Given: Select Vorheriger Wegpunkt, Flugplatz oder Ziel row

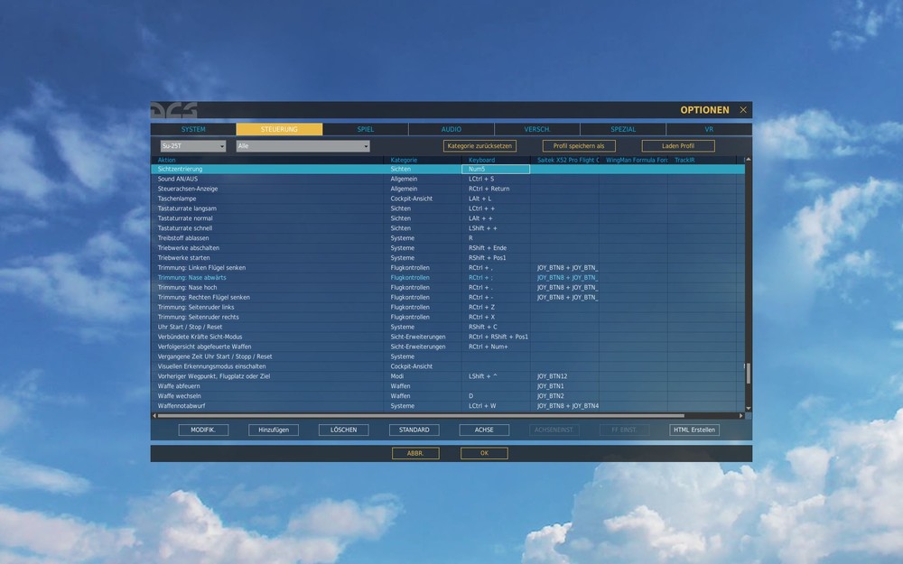Looking at the screenshot, I should (448, 376).
